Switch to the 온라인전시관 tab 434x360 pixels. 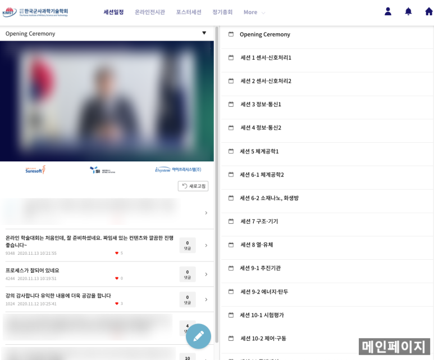tap(150, 12)
